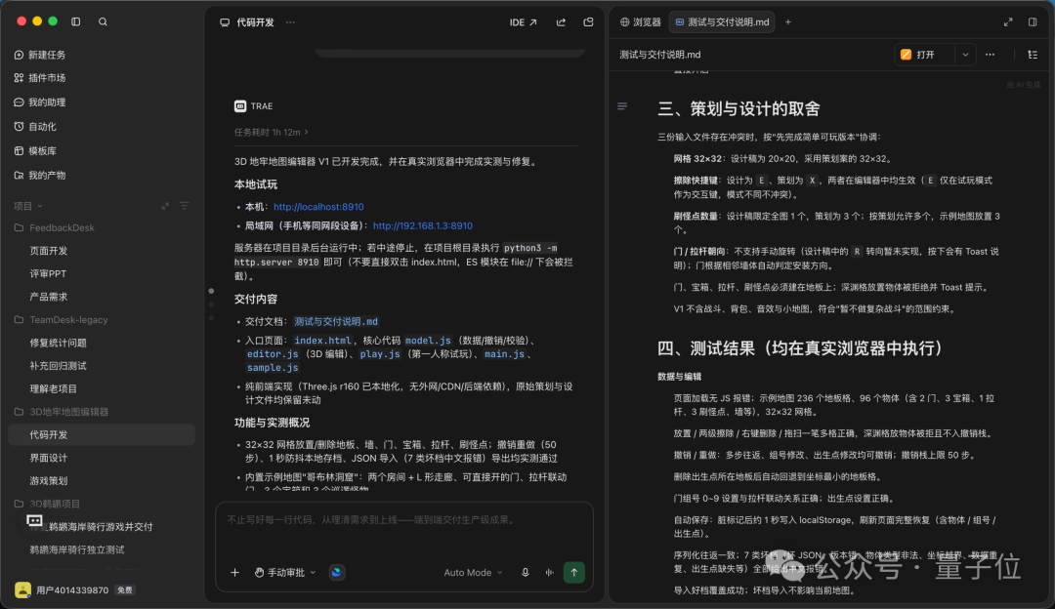1055x609 pixels.
Task: Add a new tab with plus
Action: pyautogui.click(x=788, y=22)
